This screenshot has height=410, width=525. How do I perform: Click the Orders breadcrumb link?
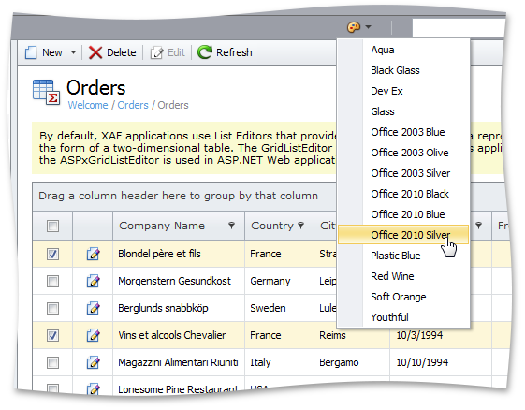133,105
